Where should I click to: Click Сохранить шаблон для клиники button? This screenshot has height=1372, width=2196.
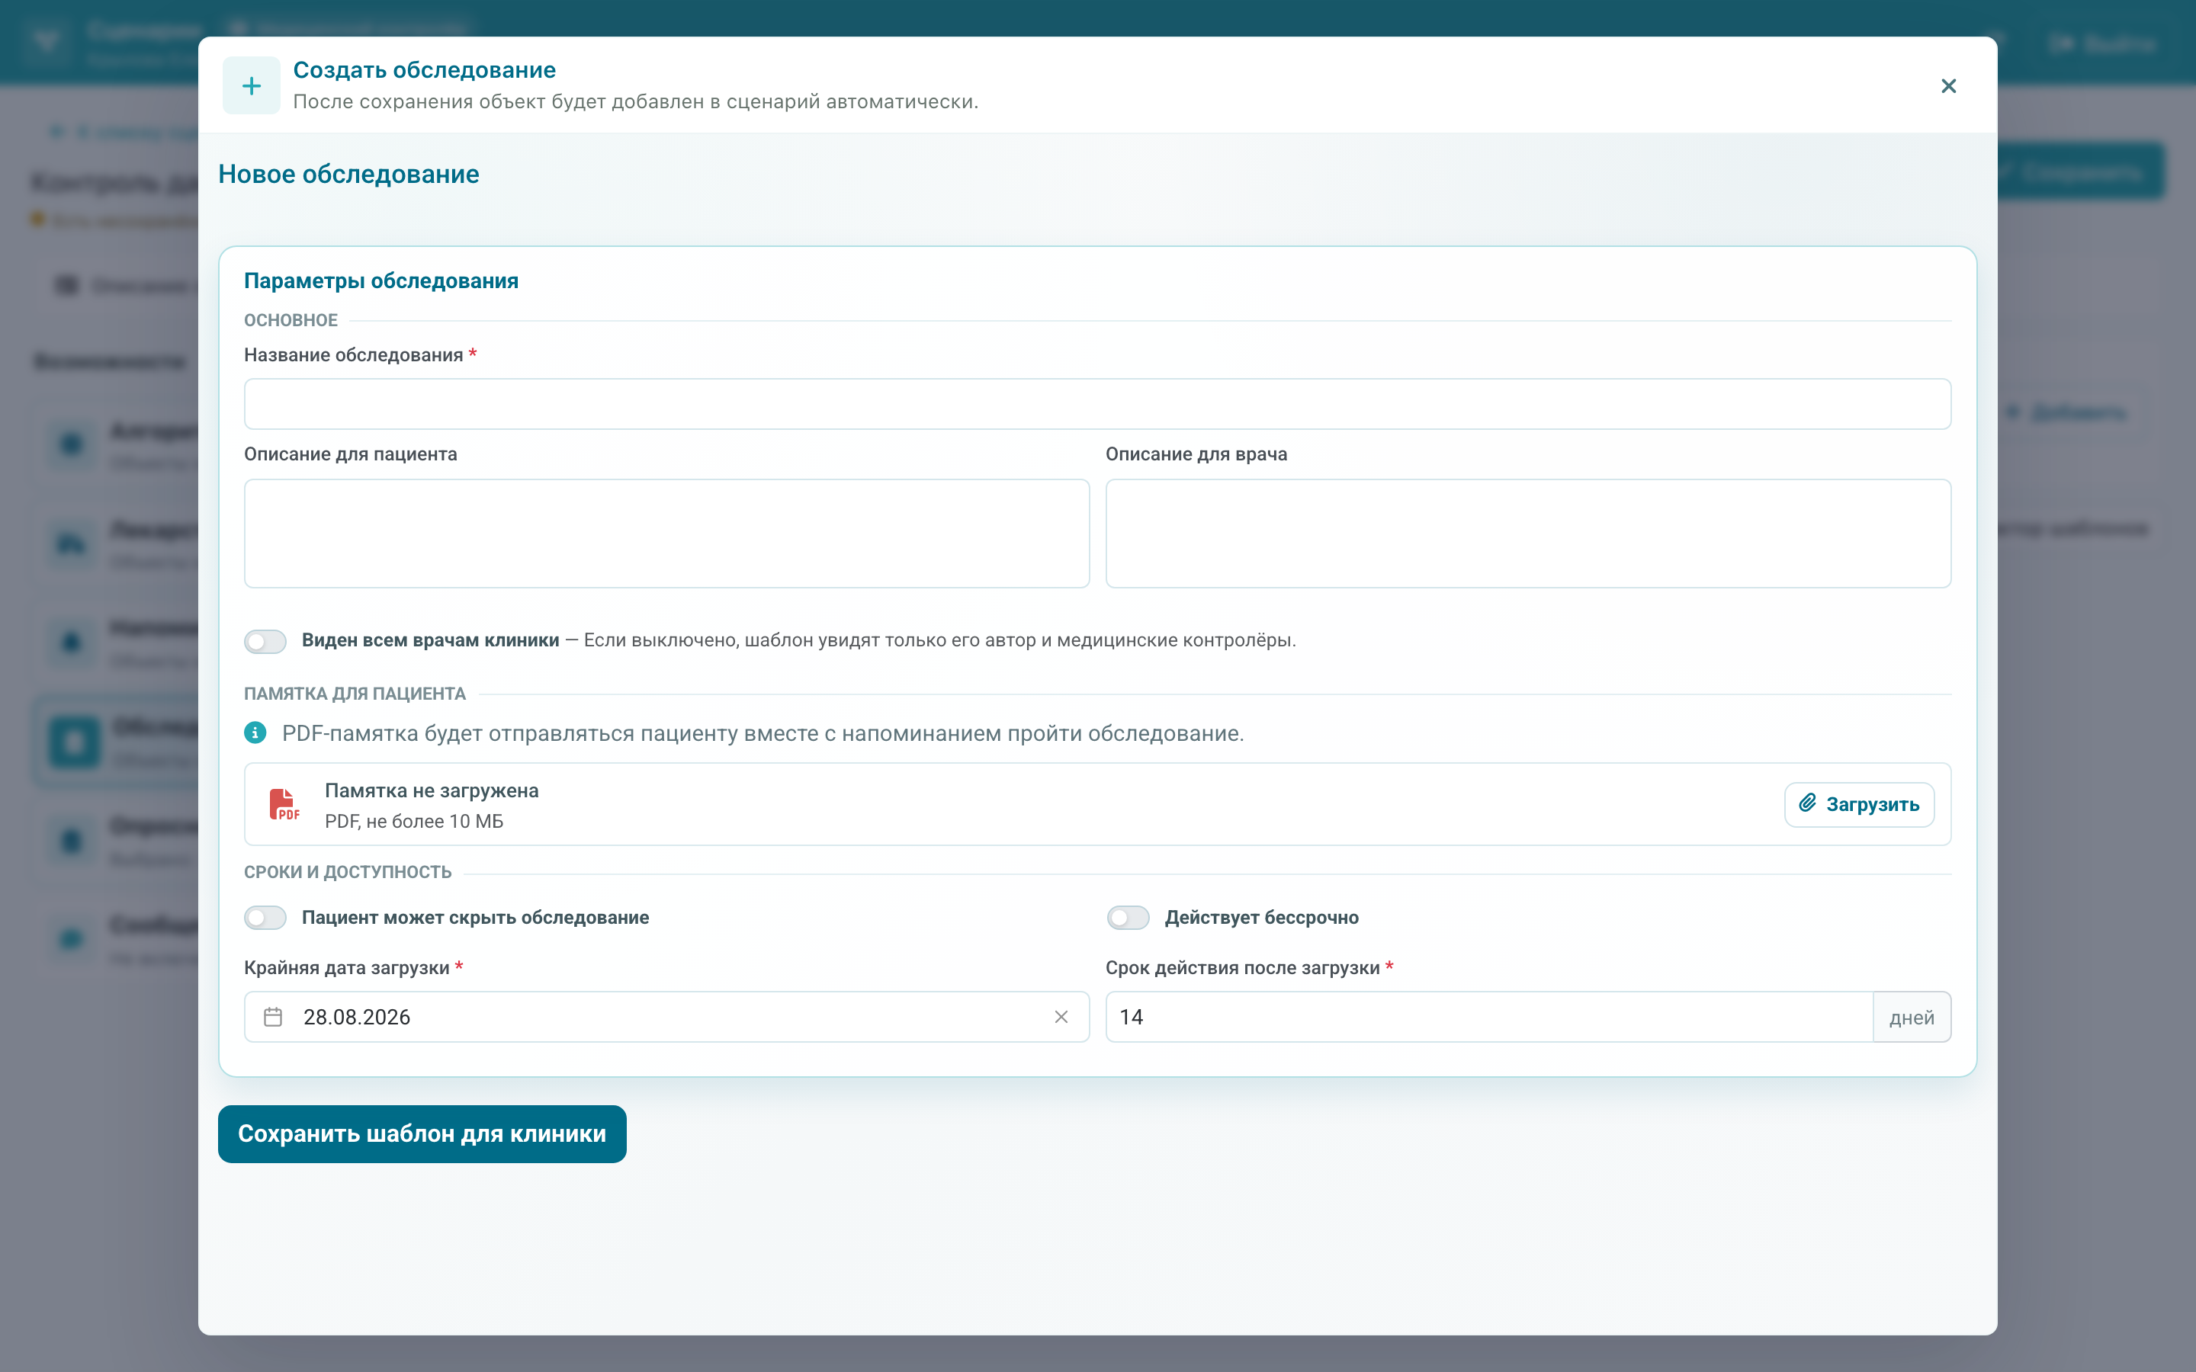pos(422,1134)
